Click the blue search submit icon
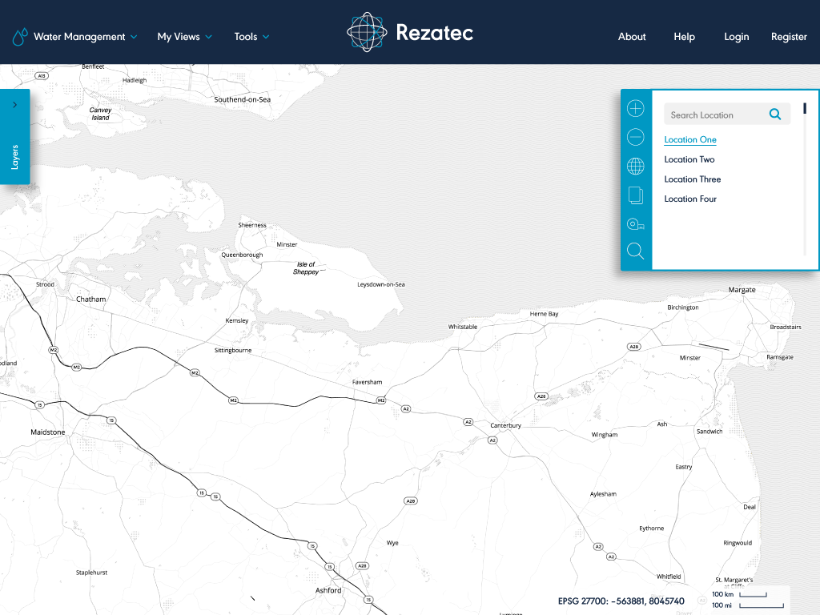820x615 pixels. click(775, 114)
